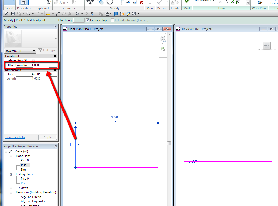Click the Undo arrow icon
This screenshot has width=278, height=206.
click(28, 13)
